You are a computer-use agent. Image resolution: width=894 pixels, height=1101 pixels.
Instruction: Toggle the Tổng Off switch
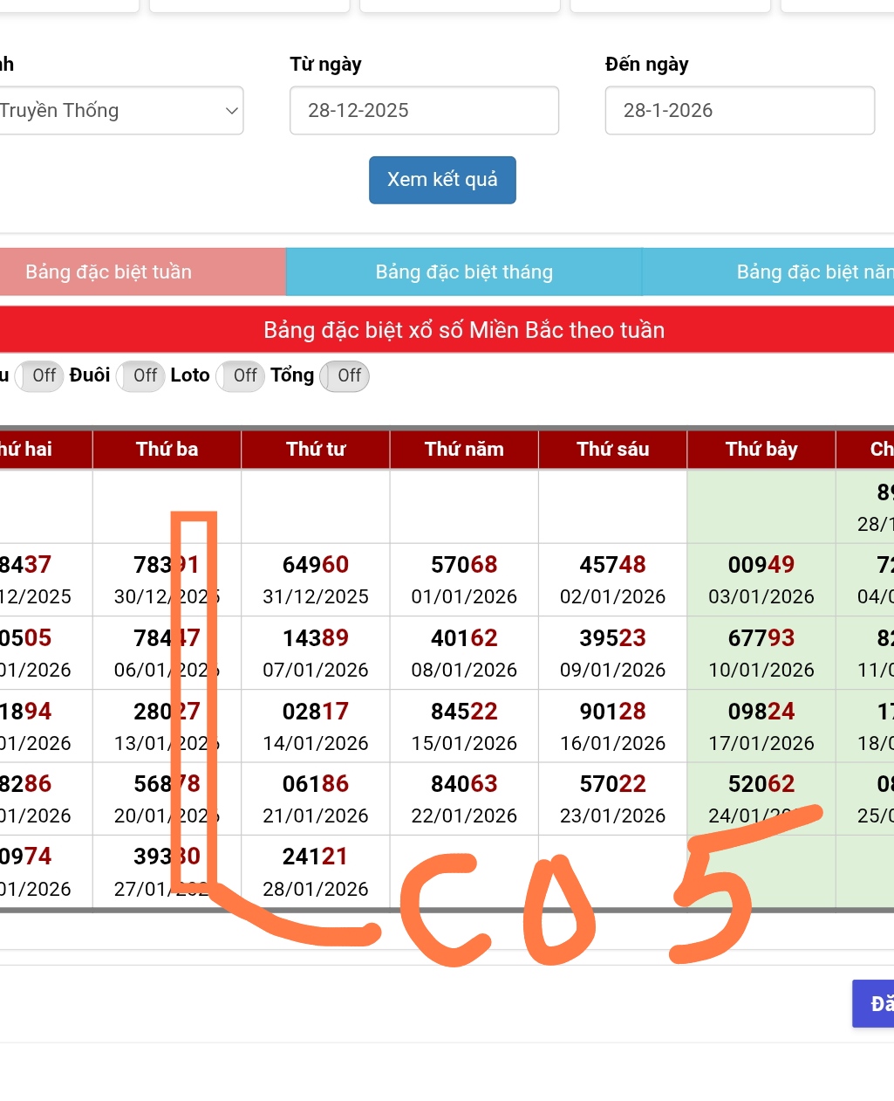click(x=345, y=376)
